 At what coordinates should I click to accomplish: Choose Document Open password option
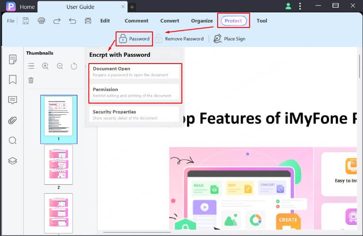134,72
